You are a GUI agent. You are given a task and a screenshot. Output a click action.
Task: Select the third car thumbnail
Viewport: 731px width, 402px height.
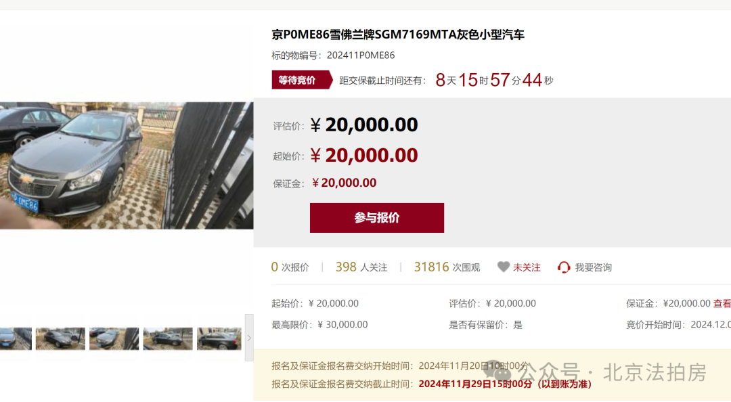click(x=114, y=338)
